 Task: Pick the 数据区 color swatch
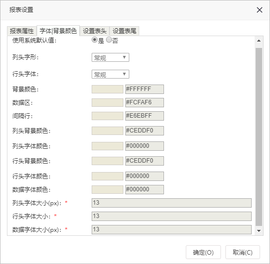tap(108, 103)
